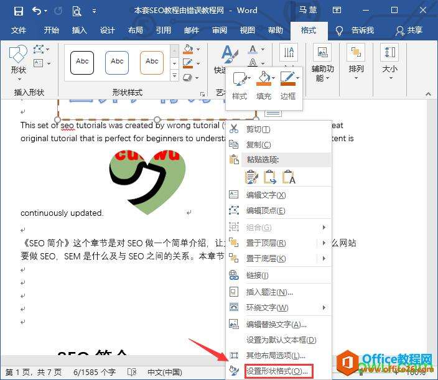Click ribbon Shape Effects icon
The height and width of the screenshot is (380, 438).
pos(188,77)
